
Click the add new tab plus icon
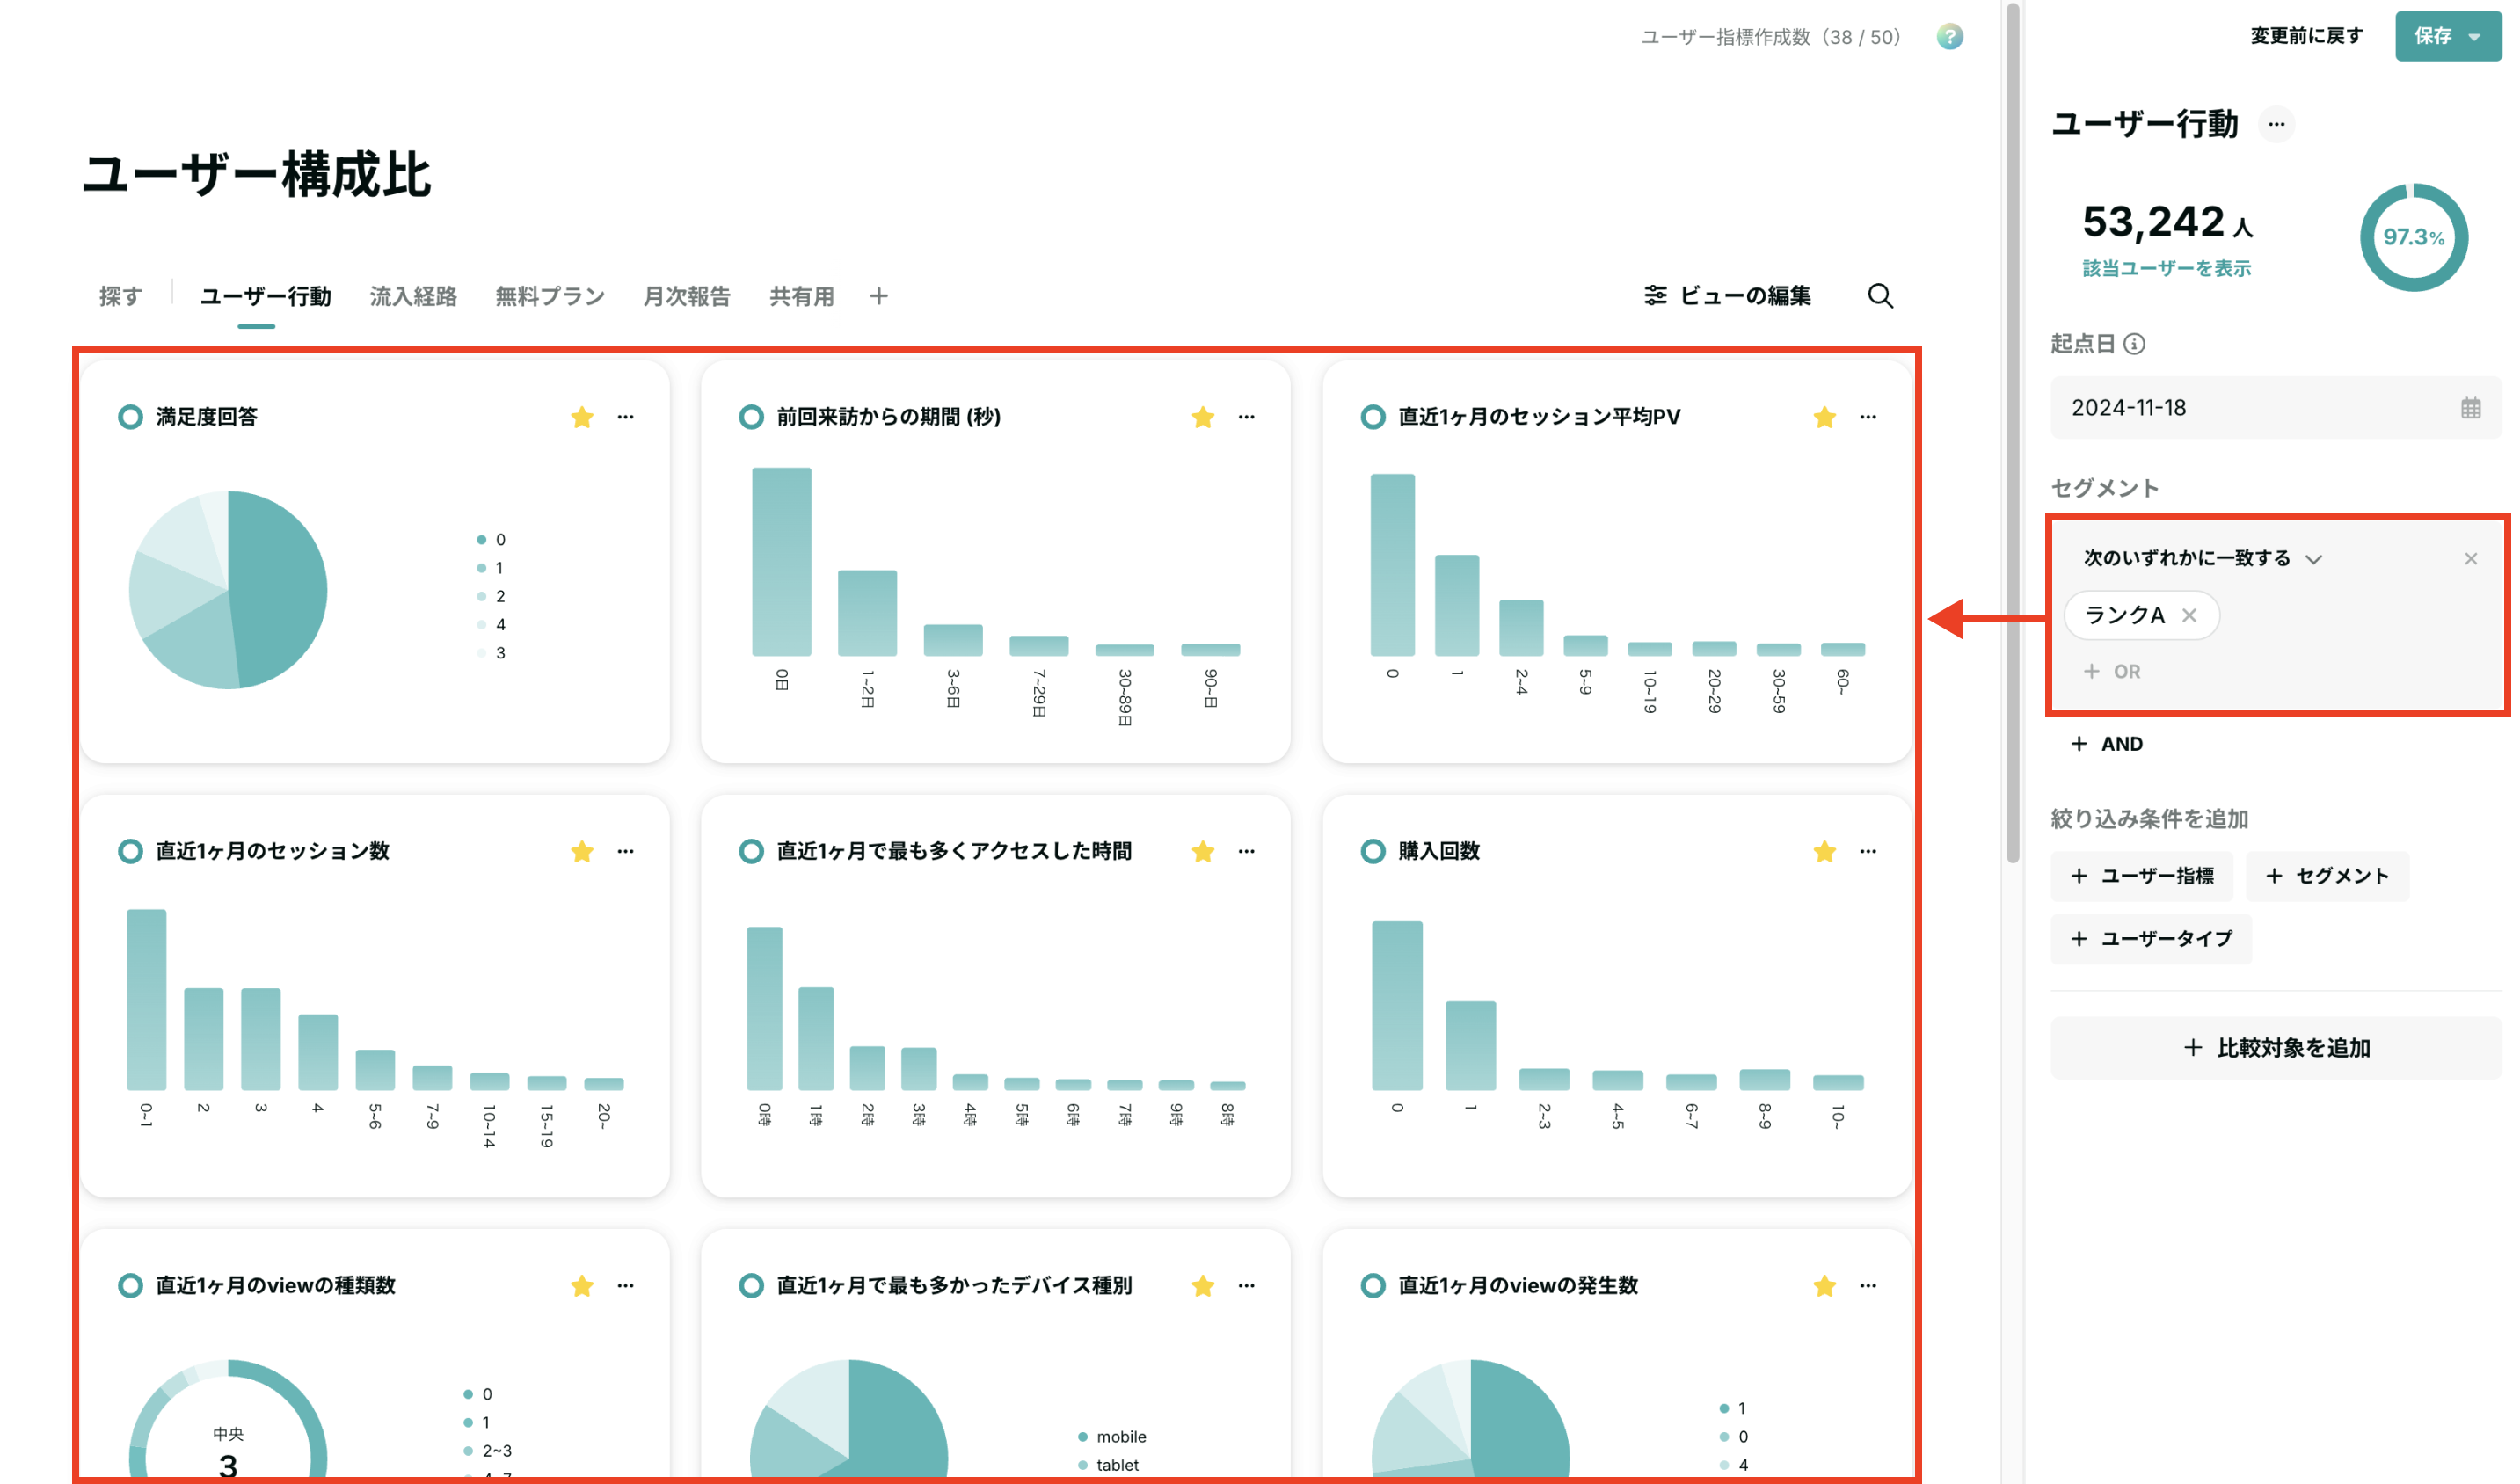pos(878,296)
